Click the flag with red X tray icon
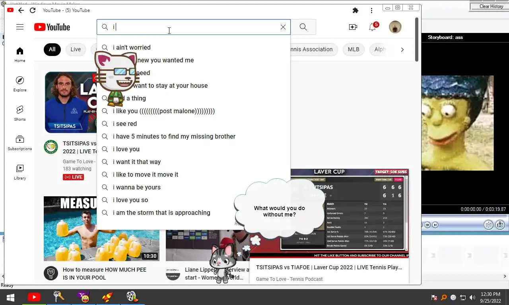Screen dimensions: 509x305 tap(434, 297)
